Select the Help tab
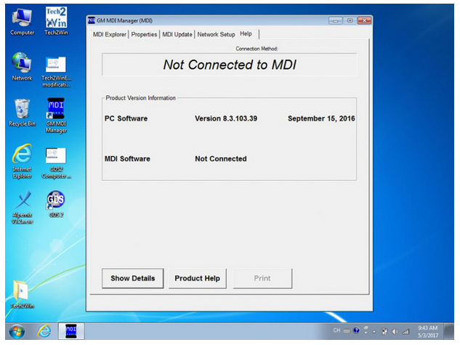Screen dimensions: 460x345 248,33
